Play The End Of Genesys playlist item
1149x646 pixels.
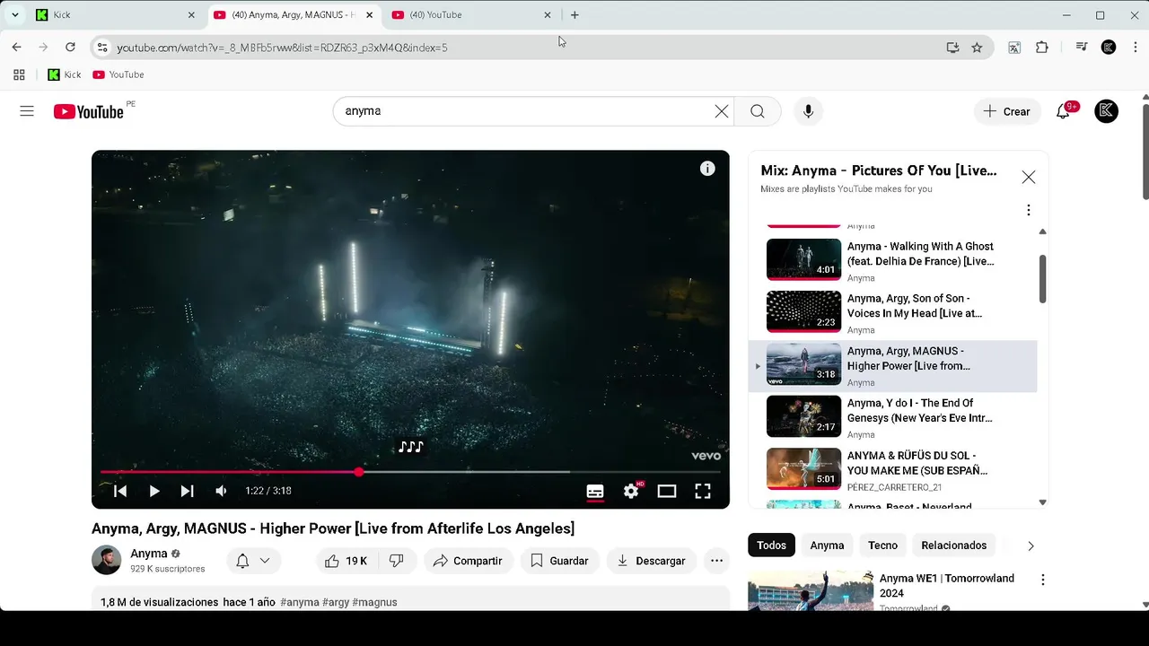[892, 418]
